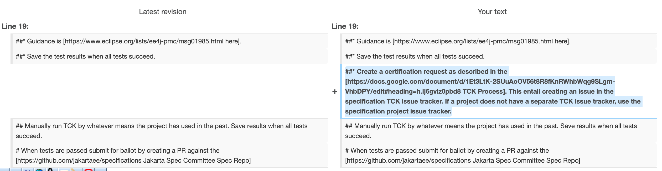Click the globe external link toolbar icon
Screen dimensions: 662x171
(39, 170)
